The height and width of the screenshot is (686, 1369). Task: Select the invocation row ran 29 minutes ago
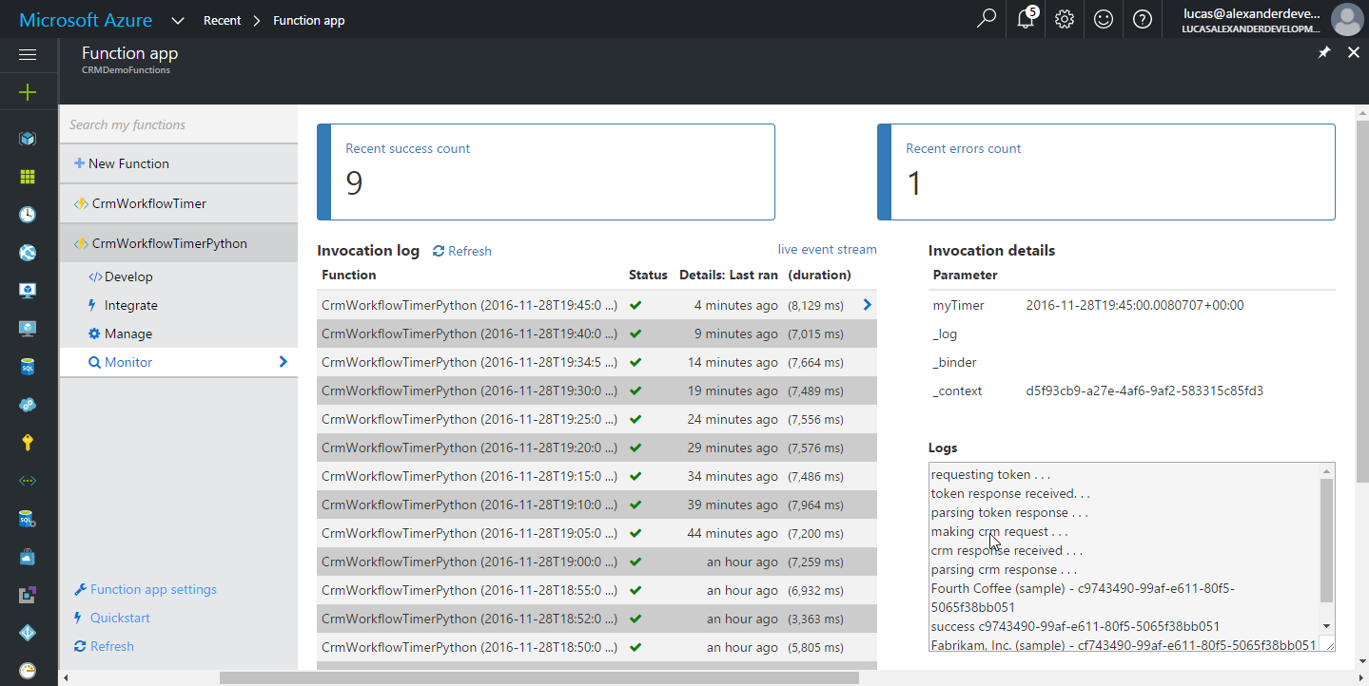pos(596,448)
